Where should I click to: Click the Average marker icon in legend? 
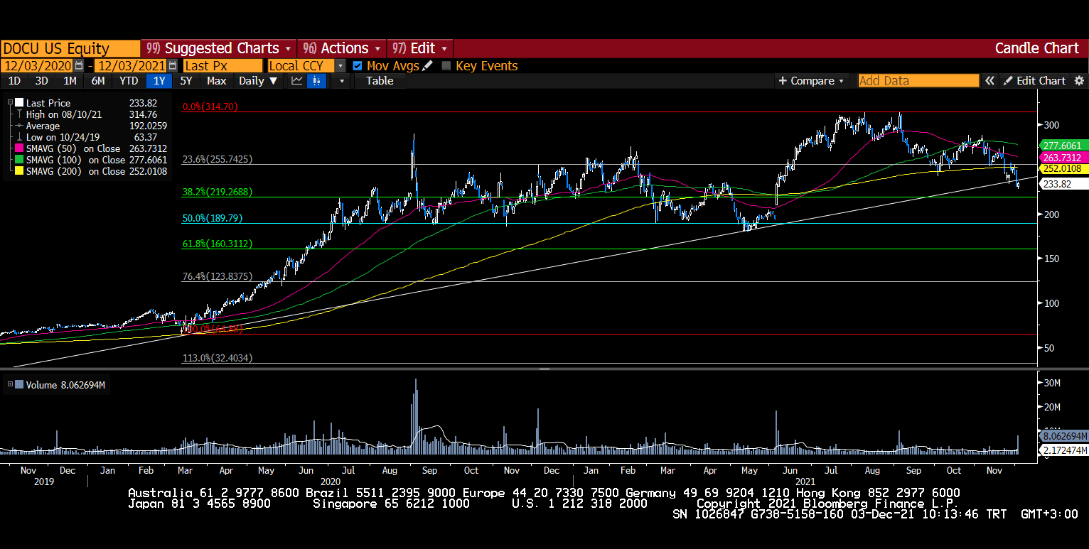[x=19, y=126]
